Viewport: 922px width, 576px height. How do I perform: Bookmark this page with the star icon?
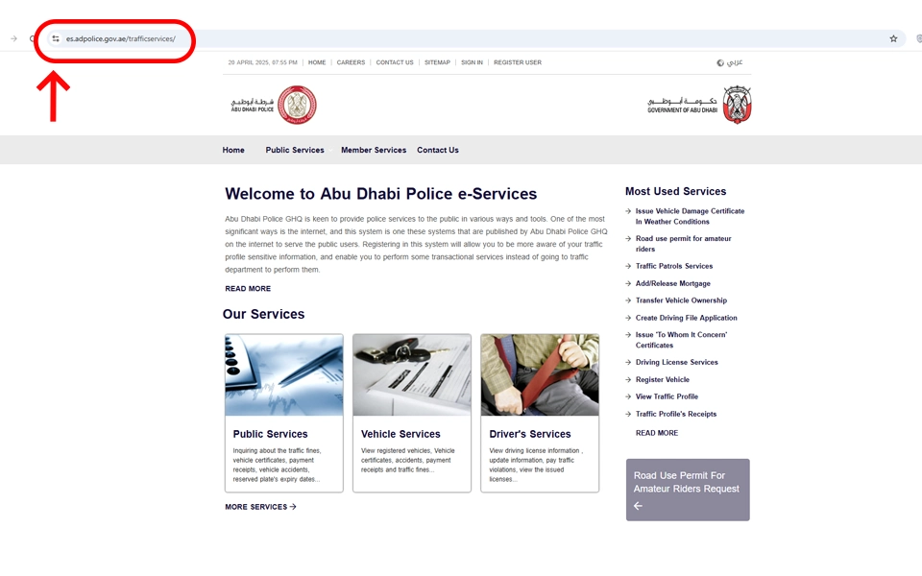(893, 38)
